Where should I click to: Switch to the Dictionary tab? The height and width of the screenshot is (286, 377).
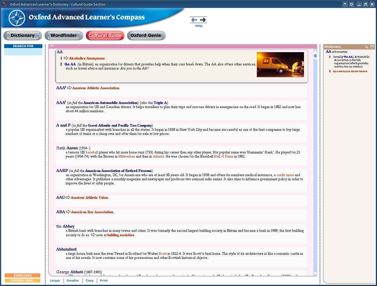point(23,35)
